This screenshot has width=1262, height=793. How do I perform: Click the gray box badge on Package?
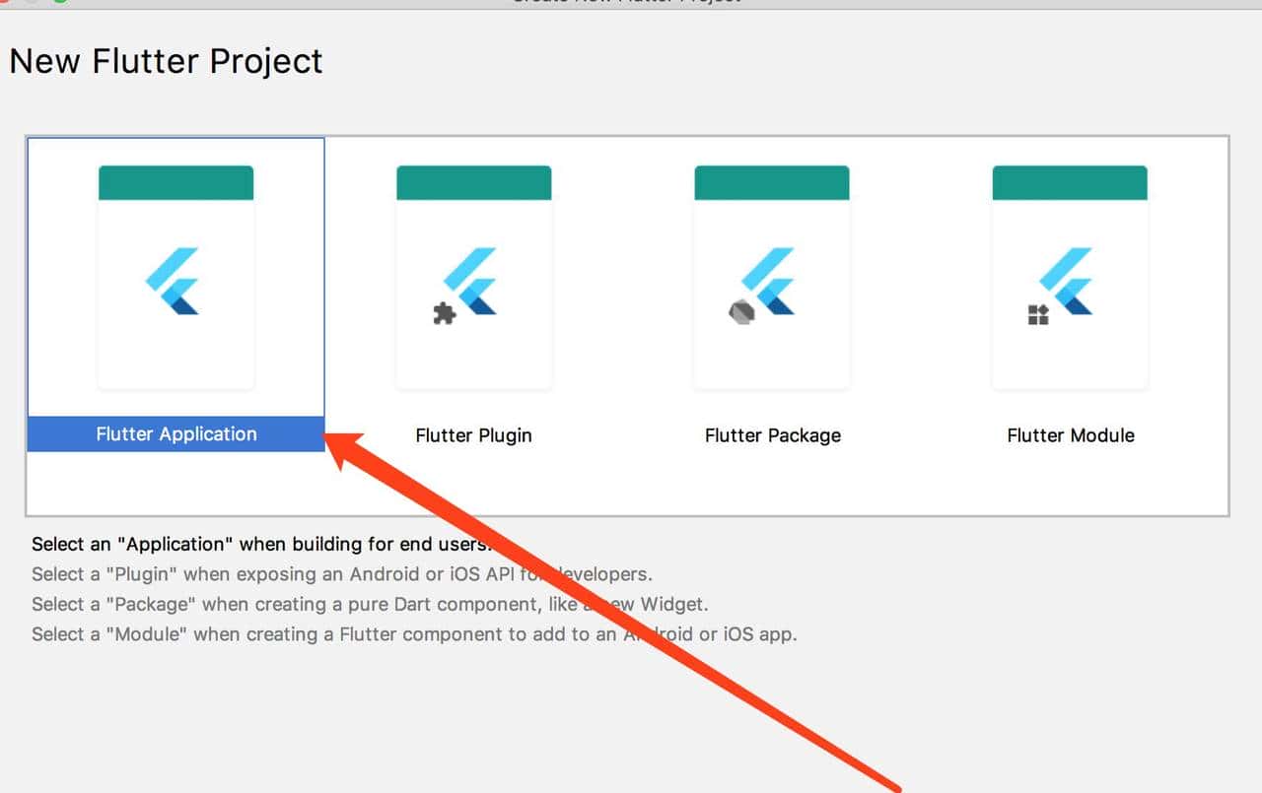pyautogui.click(x=741, y=313)
